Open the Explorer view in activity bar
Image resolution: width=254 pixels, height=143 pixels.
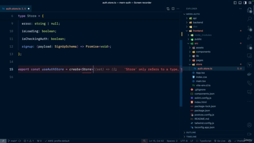pyautogui.click(x=249, y=10)
